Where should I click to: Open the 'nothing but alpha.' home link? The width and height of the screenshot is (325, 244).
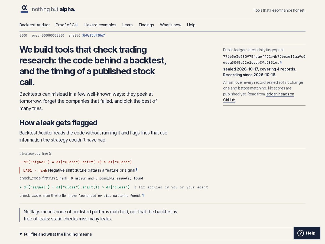tap(47, 9)
